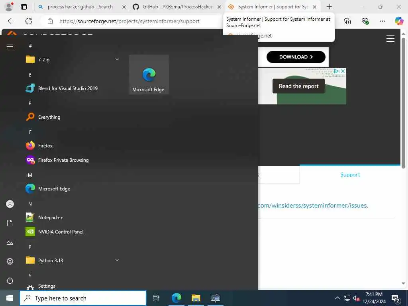Click the Windows Start button
The width and height of the screenshot is (408, 306).
(10, 298)
